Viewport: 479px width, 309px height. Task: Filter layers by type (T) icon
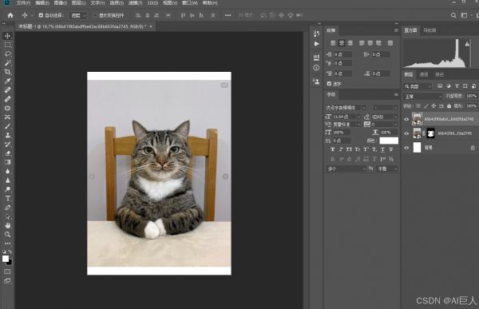(457, 86)
